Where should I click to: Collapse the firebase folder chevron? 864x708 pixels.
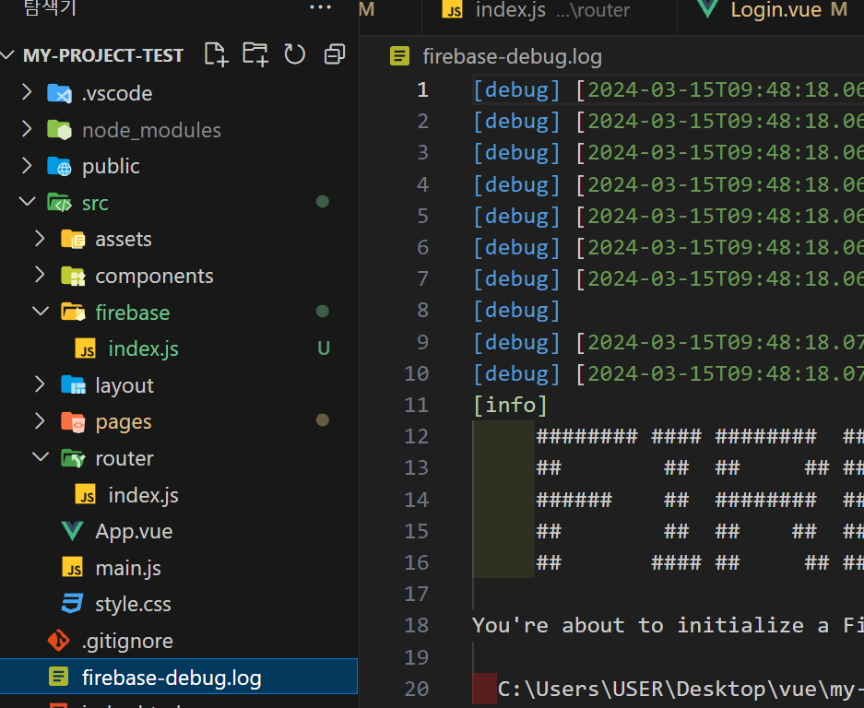click(x=41, y=312)
